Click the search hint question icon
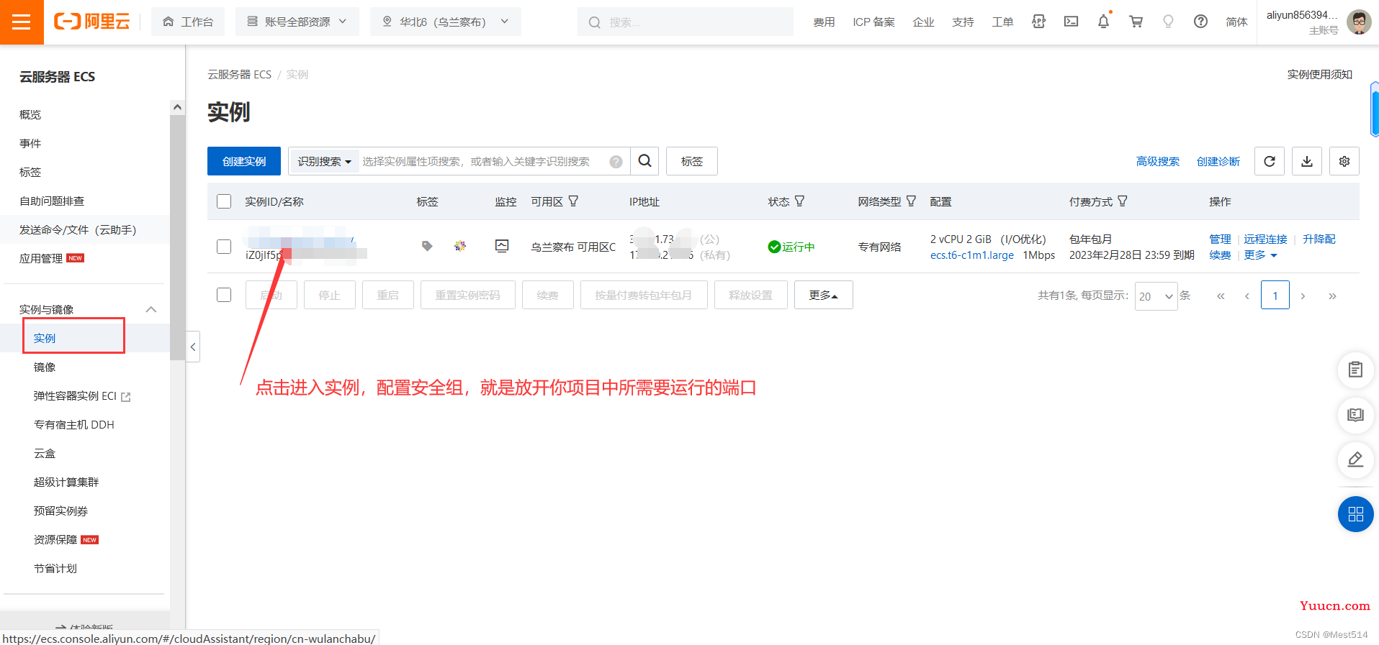Image resolution: width=1379 pixels, height=645 pixels. 616,162
